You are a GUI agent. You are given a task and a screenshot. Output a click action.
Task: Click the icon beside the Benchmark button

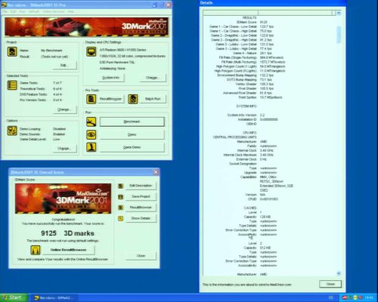tap(91, 122)
